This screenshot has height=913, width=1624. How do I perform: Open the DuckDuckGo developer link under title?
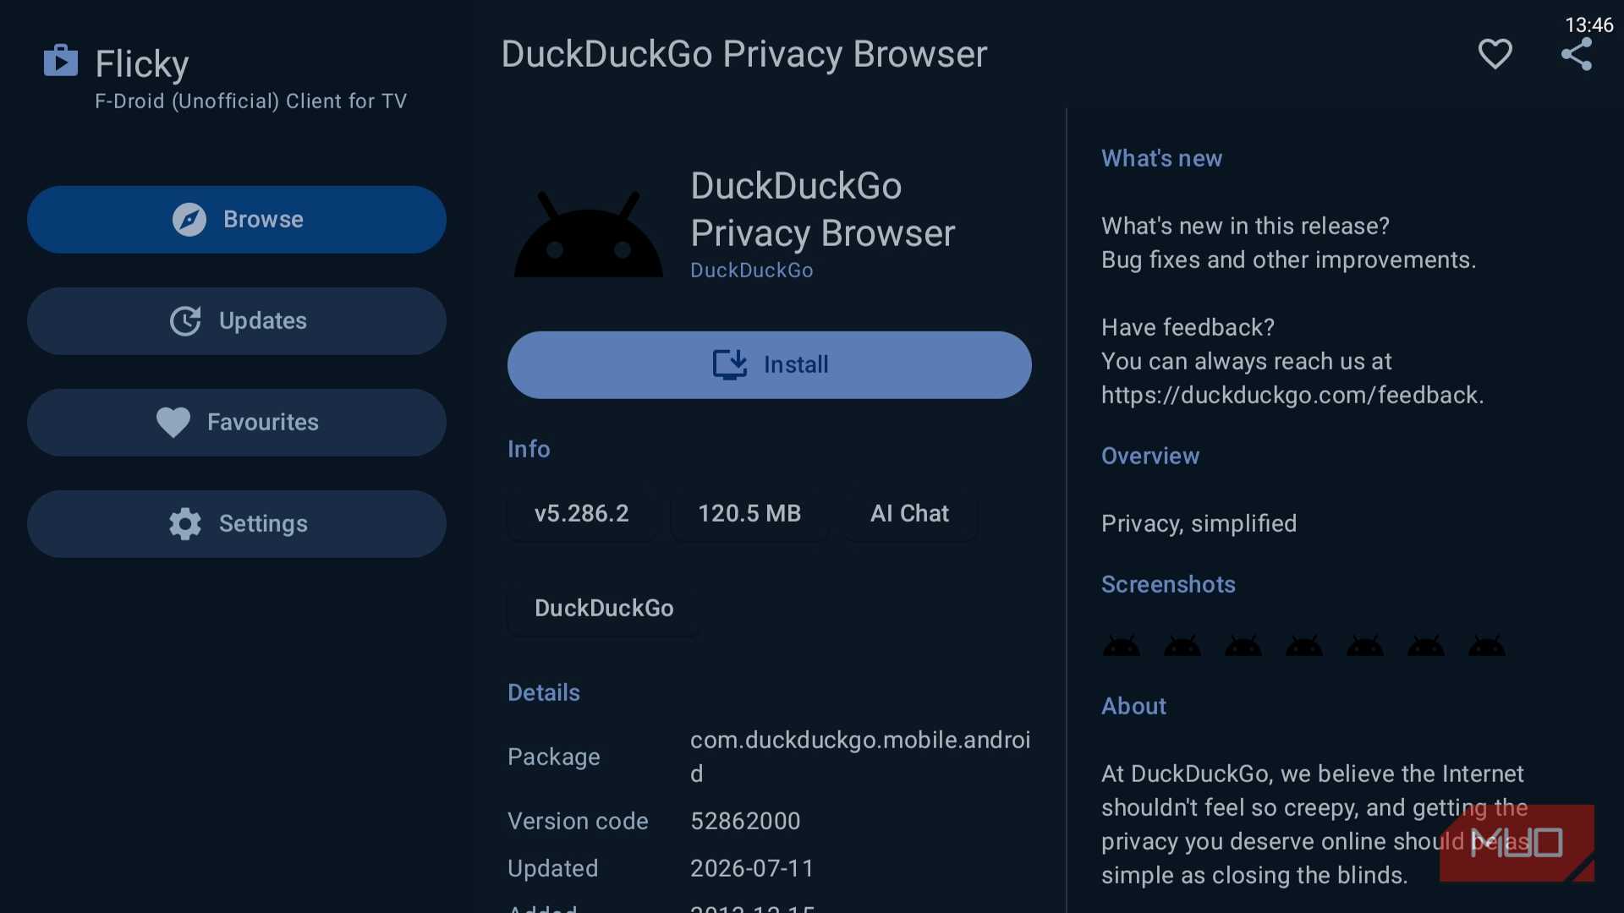[752, 271]
